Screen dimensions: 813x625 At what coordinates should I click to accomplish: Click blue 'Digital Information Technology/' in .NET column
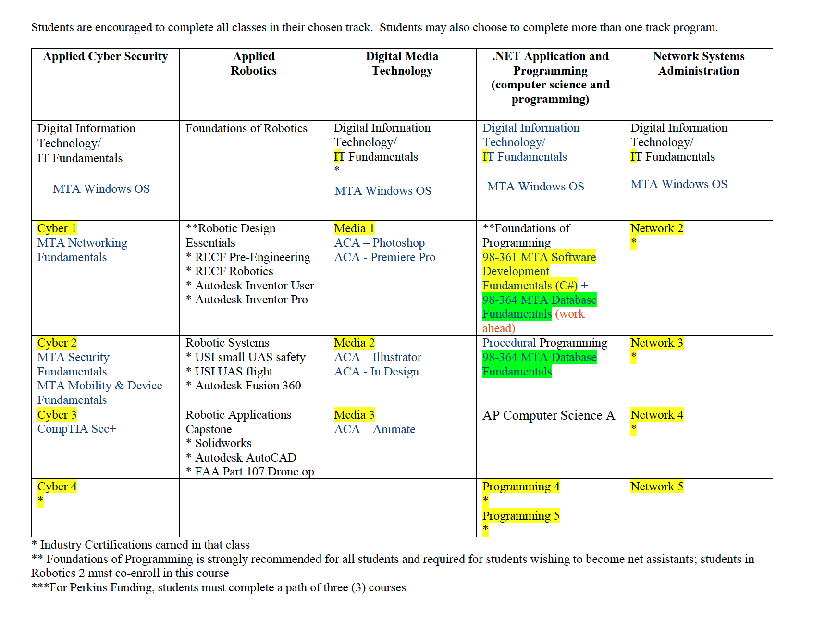coord(531,135)
